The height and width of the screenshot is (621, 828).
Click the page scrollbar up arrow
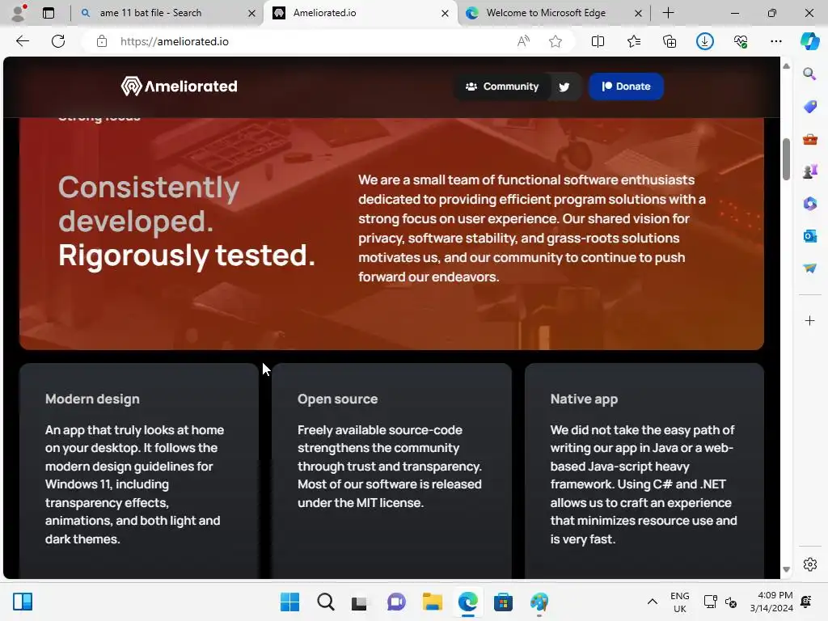click(786, 66)
